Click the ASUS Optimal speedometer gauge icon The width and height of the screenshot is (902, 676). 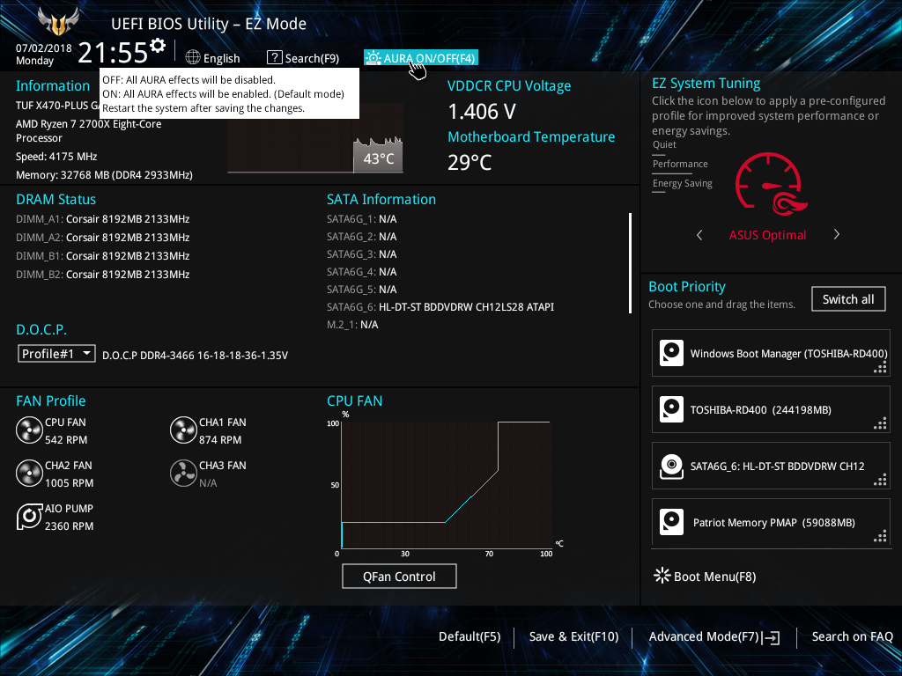(x=770, y=184)
